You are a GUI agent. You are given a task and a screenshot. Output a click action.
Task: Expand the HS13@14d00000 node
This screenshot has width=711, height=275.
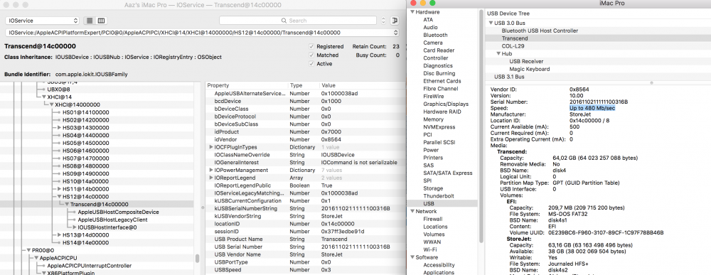(60, 235)
